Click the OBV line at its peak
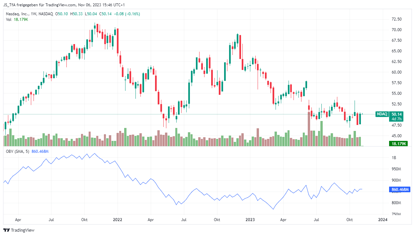The height and width of the screenshot is (236, 415). pos(94,153)
